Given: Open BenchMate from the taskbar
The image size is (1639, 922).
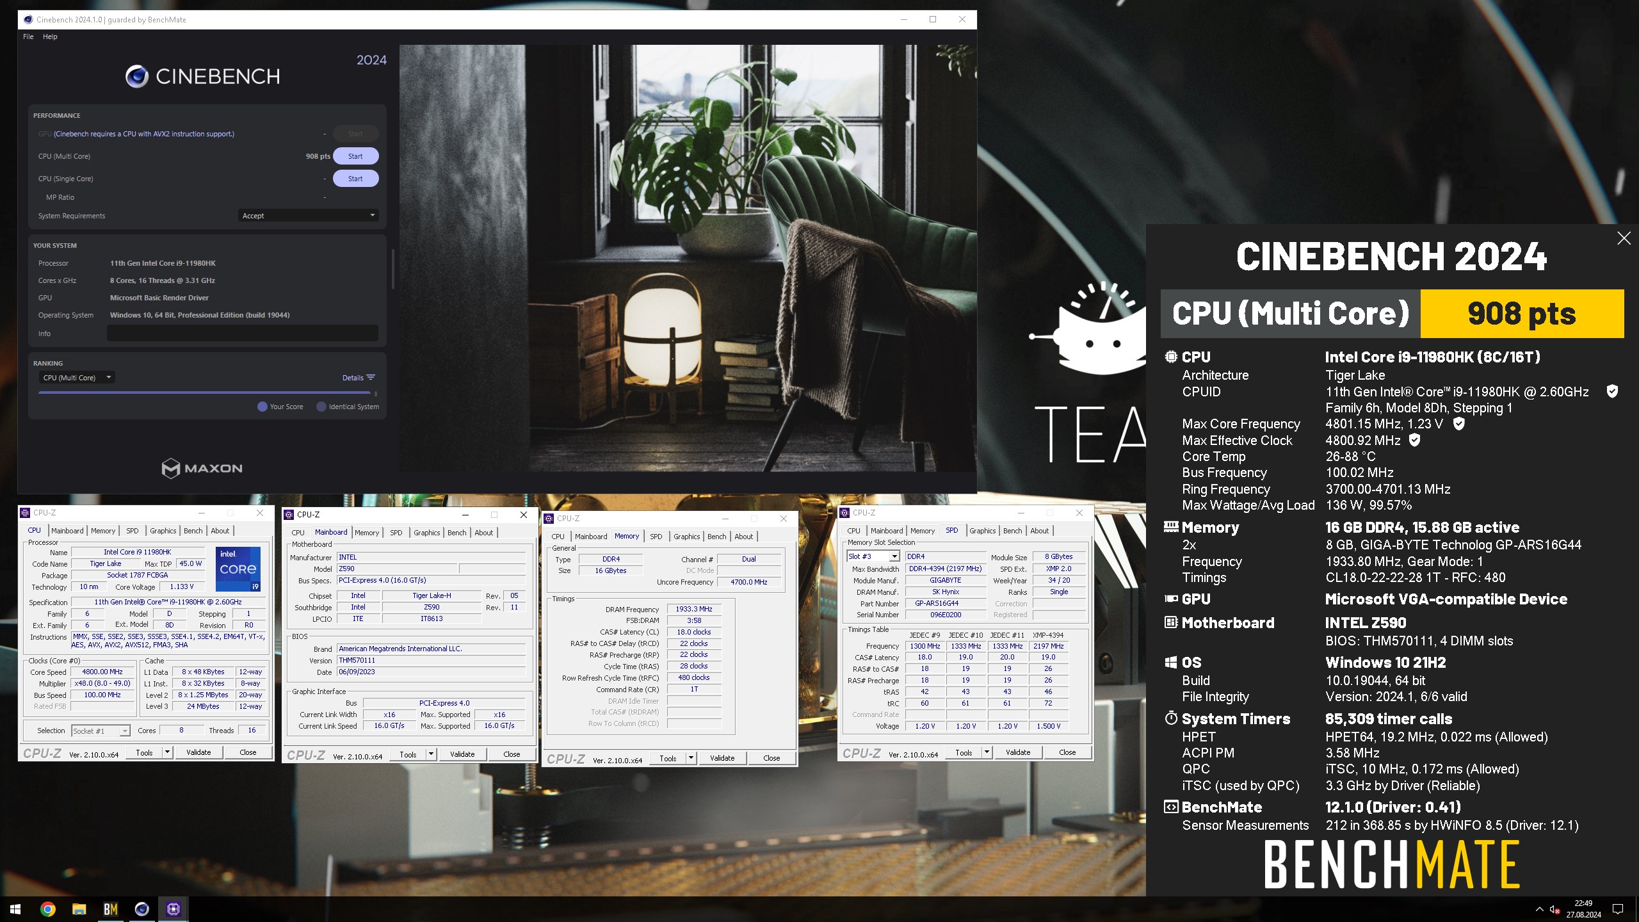Looking at the screenshot, I should 110,909.
